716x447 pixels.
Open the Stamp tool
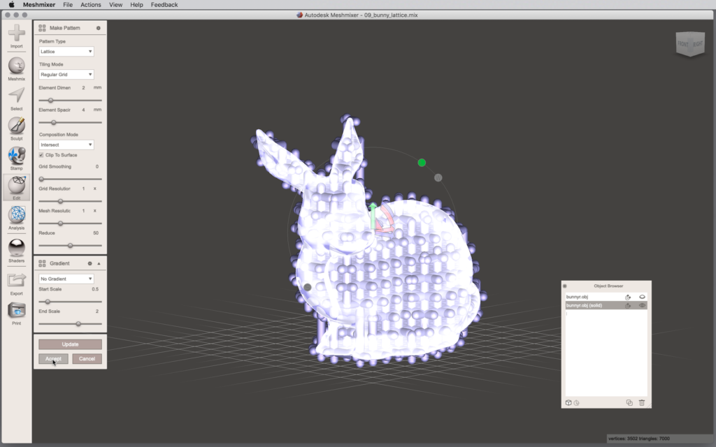[x=16, y=156]
